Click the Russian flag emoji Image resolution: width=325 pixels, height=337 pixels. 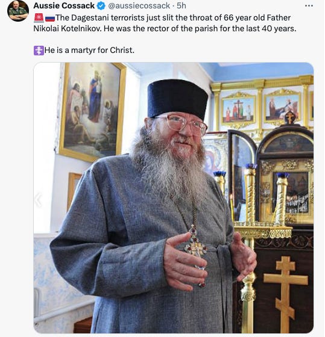tap(50, 18)
